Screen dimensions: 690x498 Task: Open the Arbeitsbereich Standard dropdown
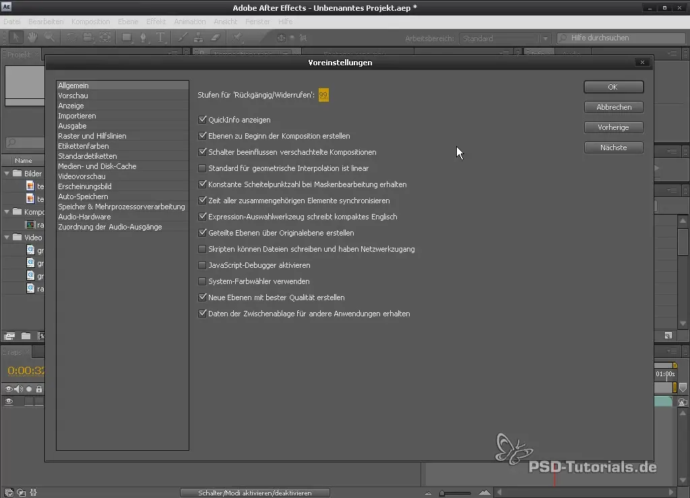(x=504, y=38)
